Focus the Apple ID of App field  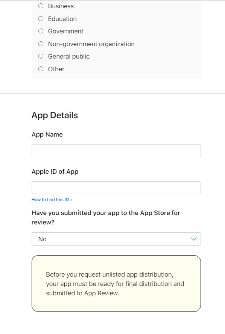pyautogui.click(x=116, y=188)
